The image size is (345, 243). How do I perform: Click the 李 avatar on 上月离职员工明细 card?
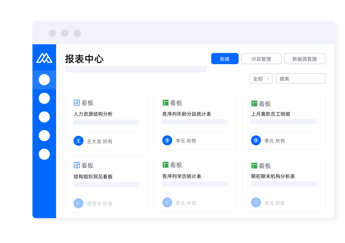(x=256, y=140)
